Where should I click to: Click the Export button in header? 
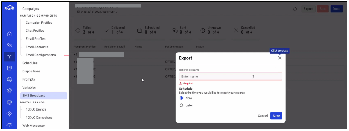click(x=308, y=9)
